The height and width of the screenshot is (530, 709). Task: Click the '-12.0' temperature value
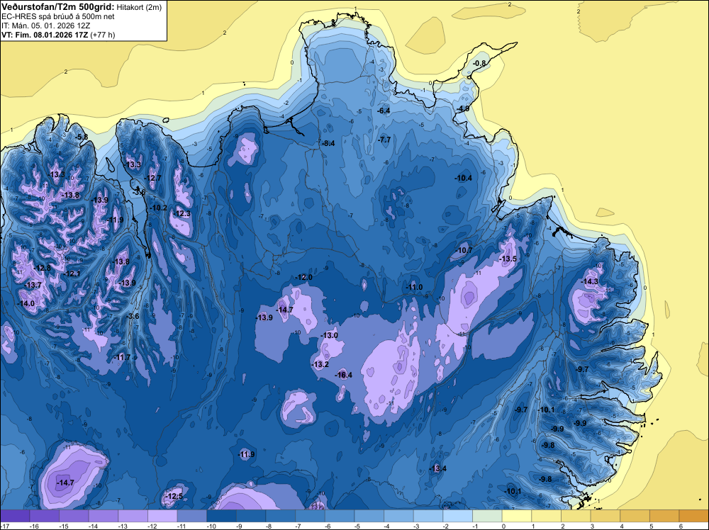click(x=303, y=278)
